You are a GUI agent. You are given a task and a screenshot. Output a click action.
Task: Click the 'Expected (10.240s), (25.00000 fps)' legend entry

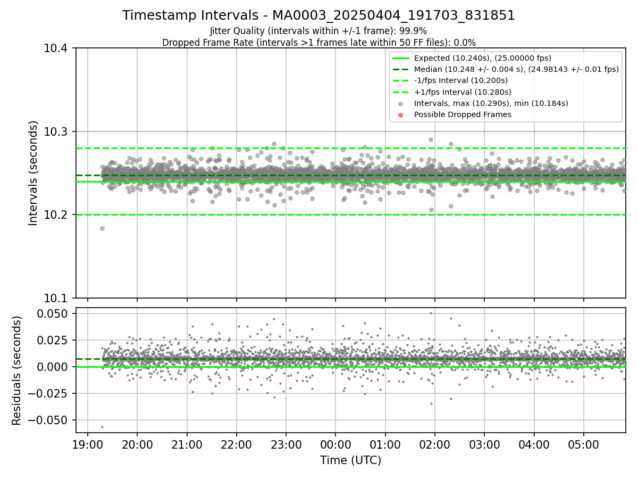click(482, 58)
